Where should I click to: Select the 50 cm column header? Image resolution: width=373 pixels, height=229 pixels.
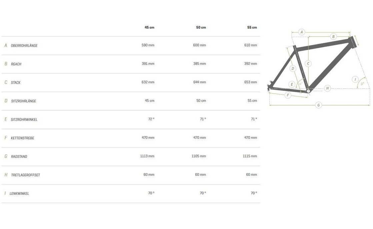pyautogui.click(x=201, y=27)
